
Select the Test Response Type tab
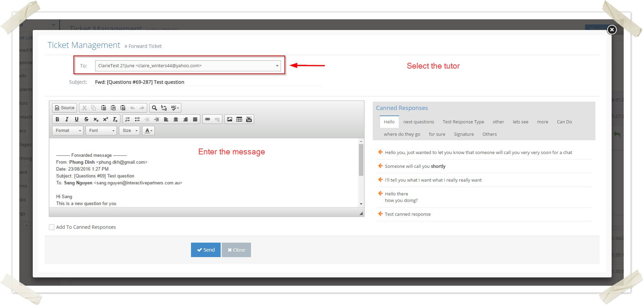463,122
